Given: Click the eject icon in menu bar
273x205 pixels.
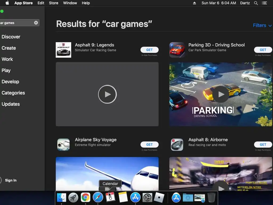Looking at the screenshot, I should click(x=194, y=3).
